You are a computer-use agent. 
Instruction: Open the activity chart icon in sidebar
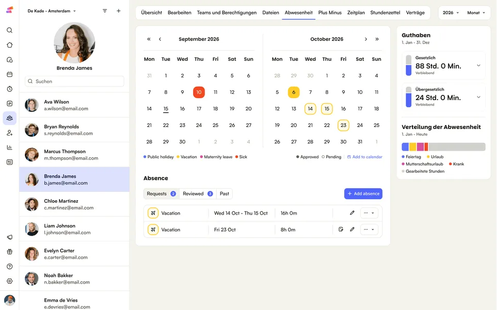tap(9, 104)
